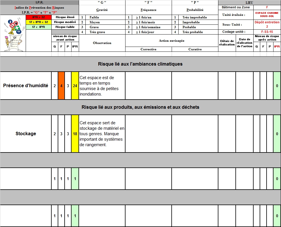Image resolution: width=281 pixels, height=227 pixels.
Task: Select the 'Curative' column header
Action: coord(195,49)
